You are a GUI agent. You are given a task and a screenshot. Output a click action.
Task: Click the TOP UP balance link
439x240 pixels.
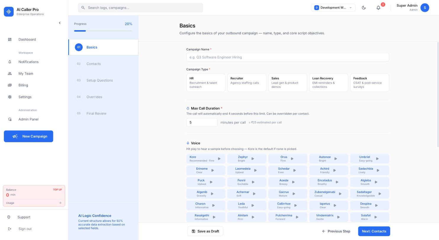57,190
